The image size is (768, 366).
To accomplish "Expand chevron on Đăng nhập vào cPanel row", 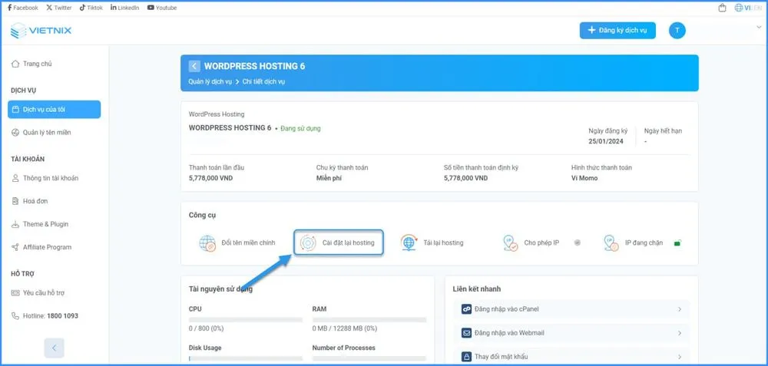I will (x=680, y=309).
